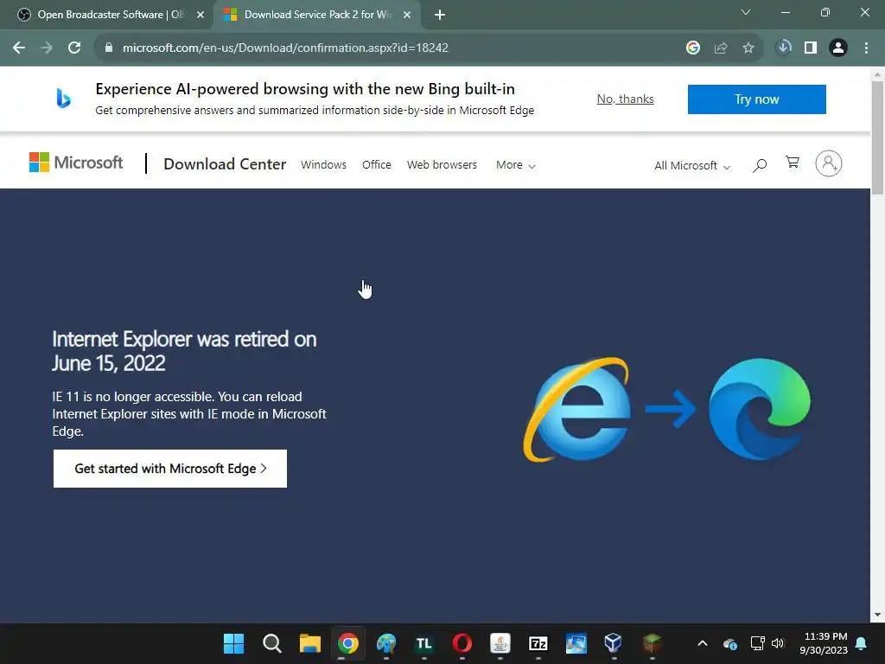This screenshot has width=885, height=664.
Task: Share this page icon
Action: pos(721,48)
